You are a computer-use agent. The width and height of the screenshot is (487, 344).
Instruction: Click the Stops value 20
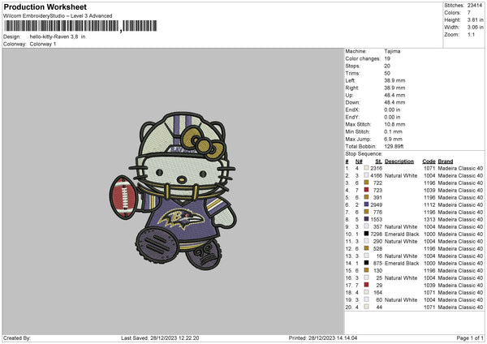[387, 66]
